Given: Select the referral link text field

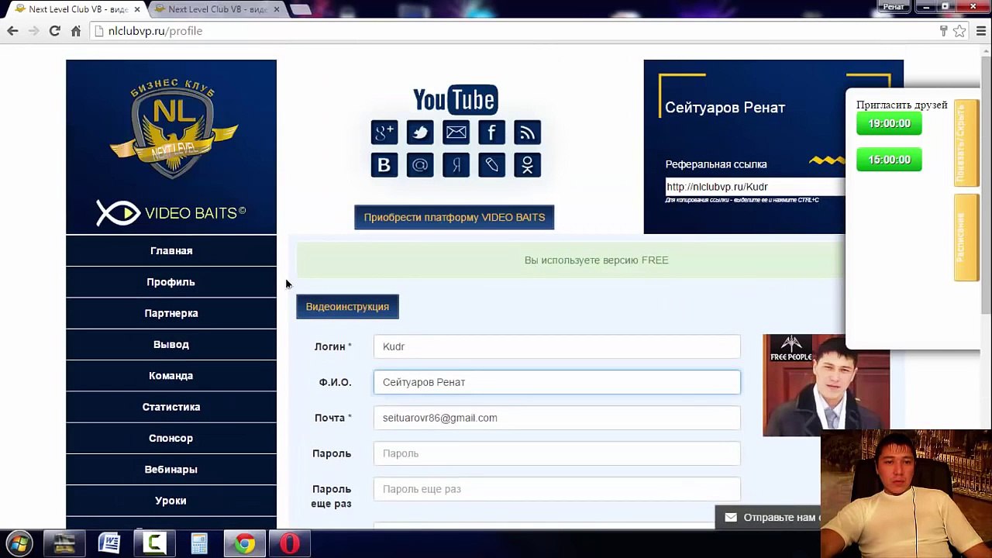Looking at the screenshot, I should coord(756,187).
